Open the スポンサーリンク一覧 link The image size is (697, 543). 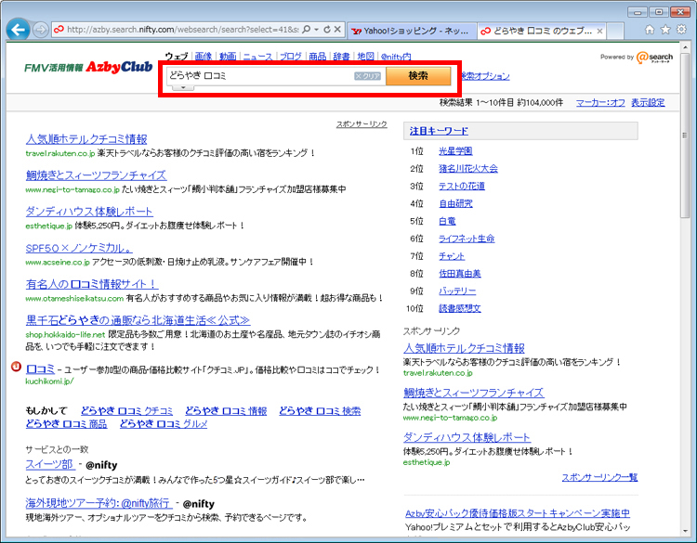tap(599, 477)
